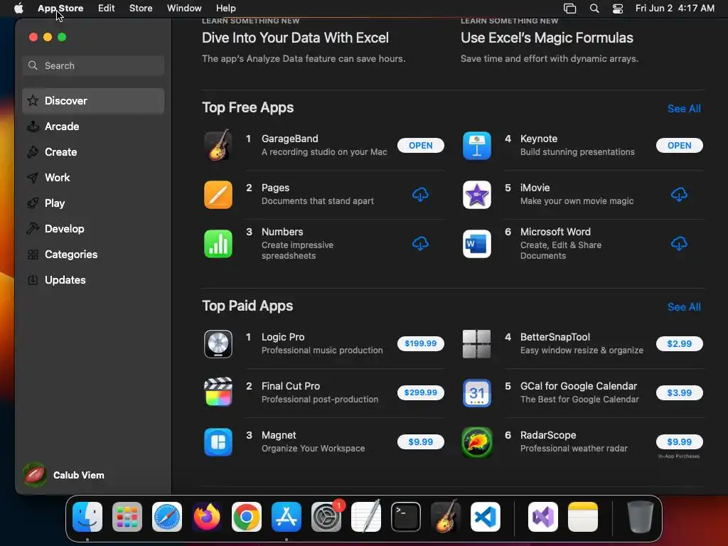This screenshot has height=546, width=728.
Task: Download Numbers via cloud icon
Action: [420, 244]
